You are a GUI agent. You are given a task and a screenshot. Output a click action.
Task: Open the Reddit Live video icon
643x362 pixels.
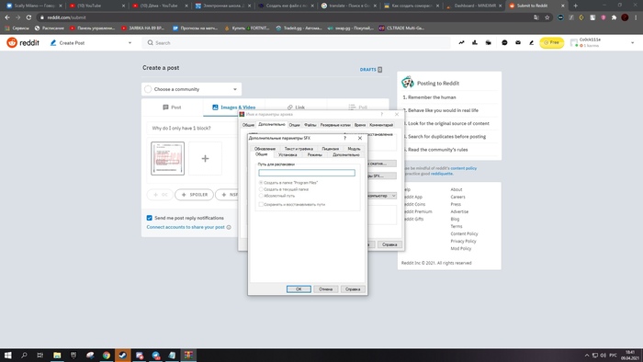pos(488,42)
